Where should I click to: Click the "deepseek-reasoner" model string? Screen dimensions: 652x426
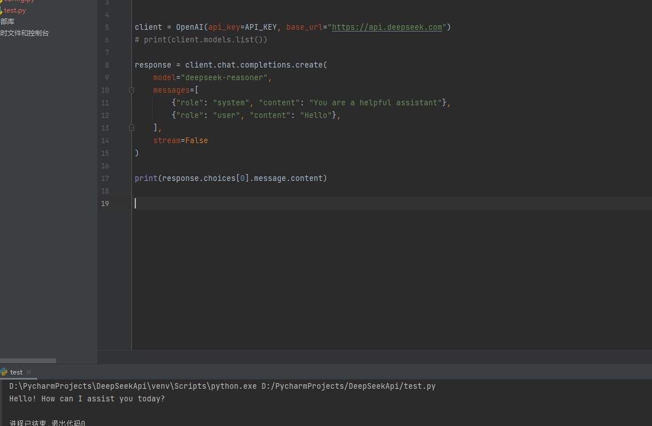point(224,78)
